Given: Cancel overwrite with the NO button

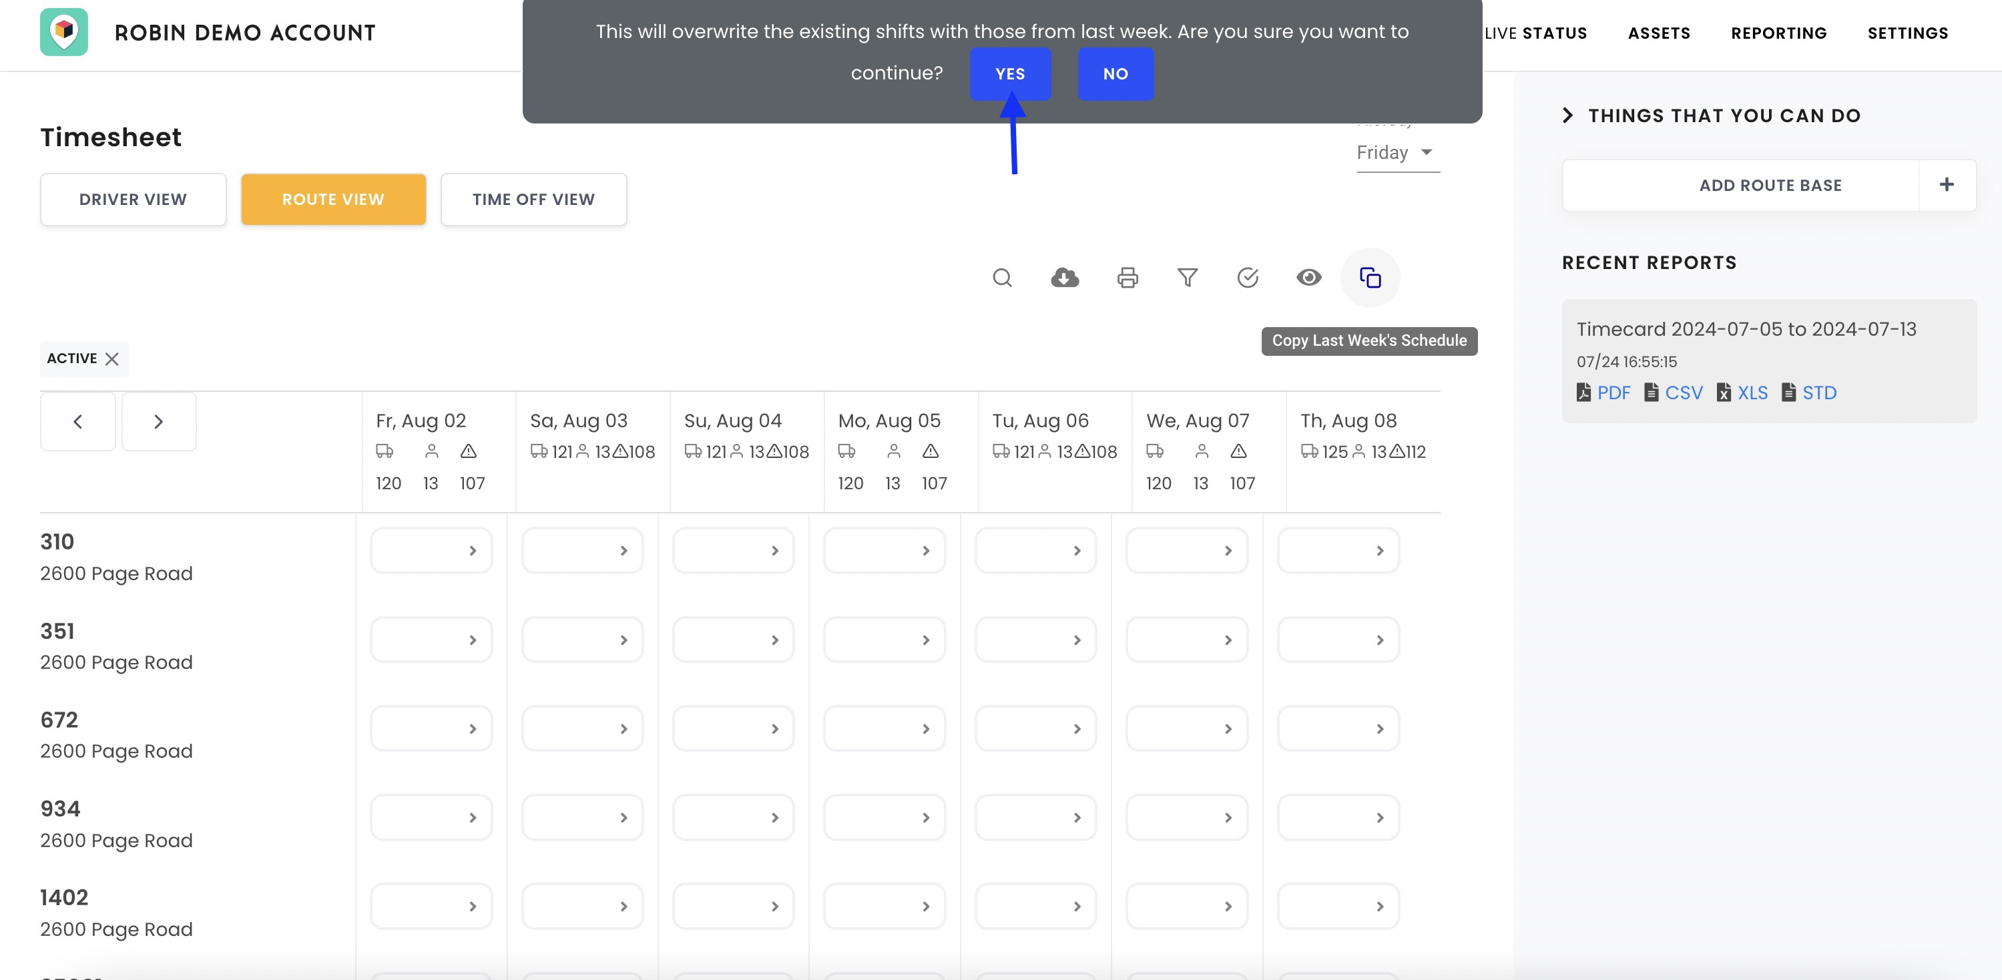Looking at the screenshot, I should 1115,74.
